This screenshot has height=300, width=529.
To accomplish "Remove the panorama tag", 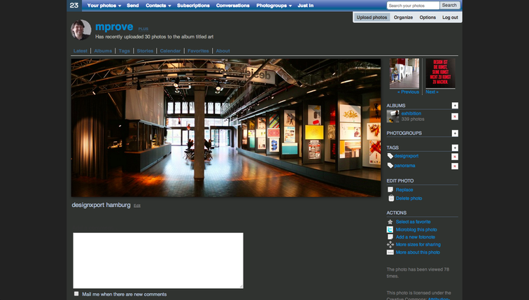I will [455, 166].
